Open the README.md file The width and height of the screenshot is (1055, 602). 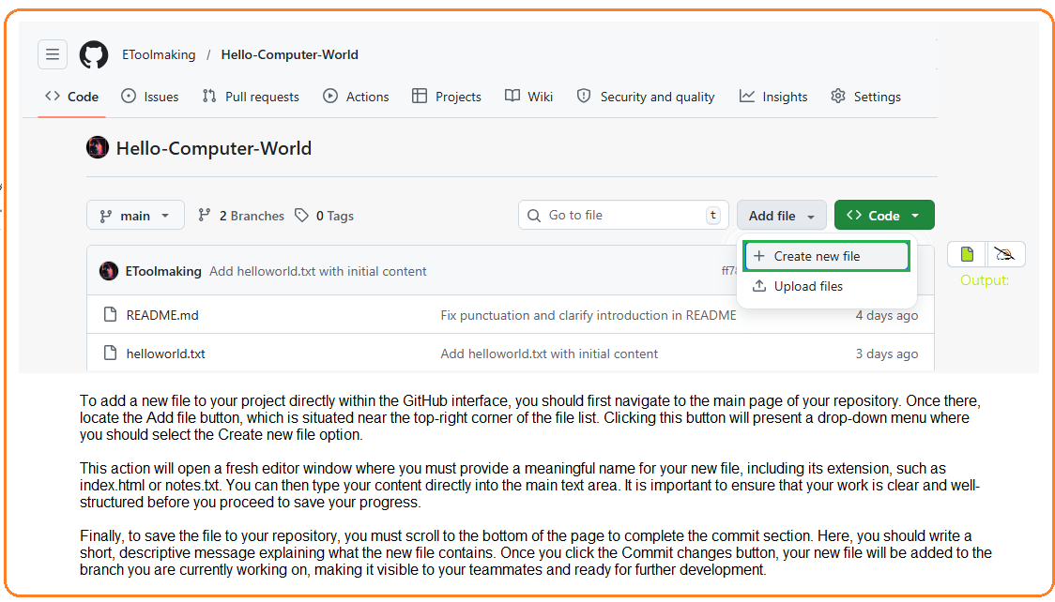162,315
